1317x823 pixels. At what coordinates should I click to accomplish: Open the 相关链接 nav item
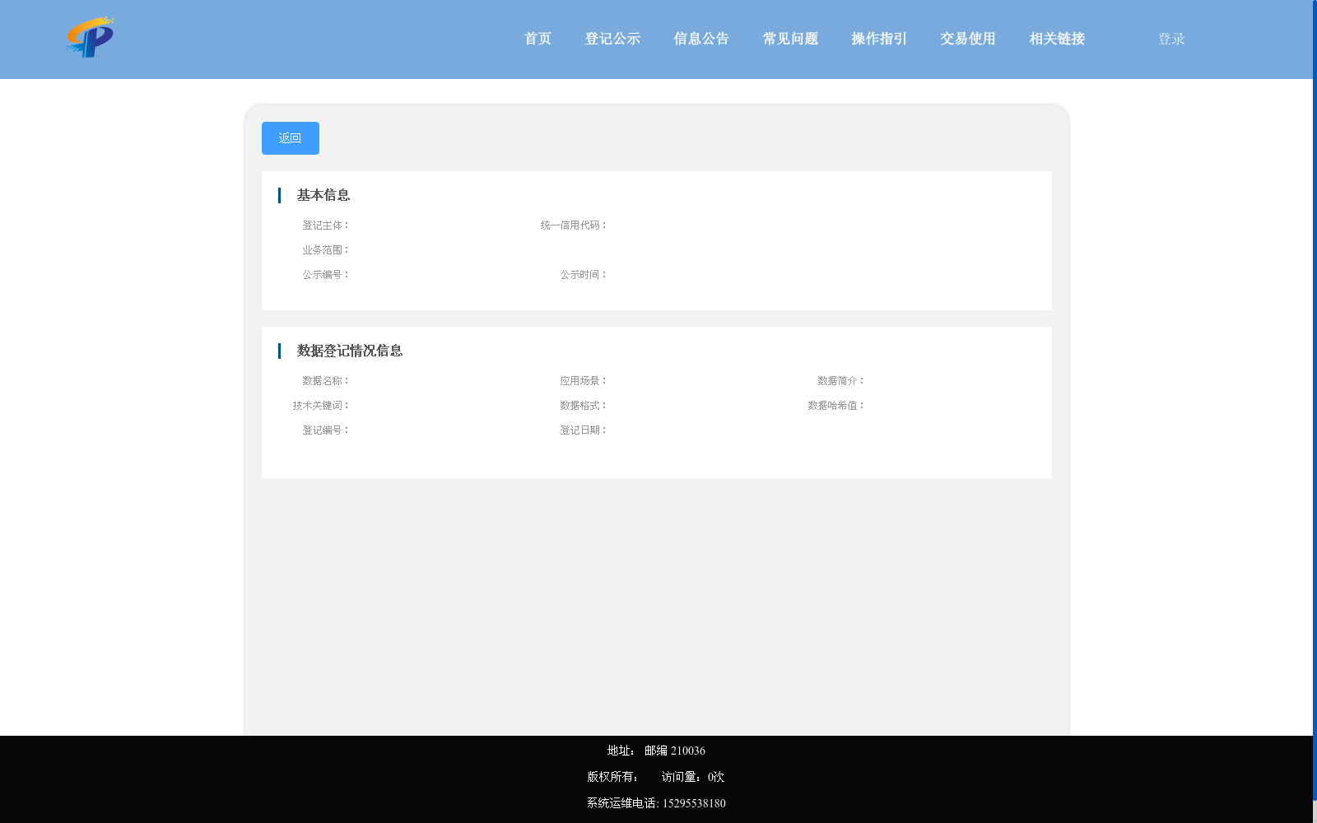click(1057, 39)
